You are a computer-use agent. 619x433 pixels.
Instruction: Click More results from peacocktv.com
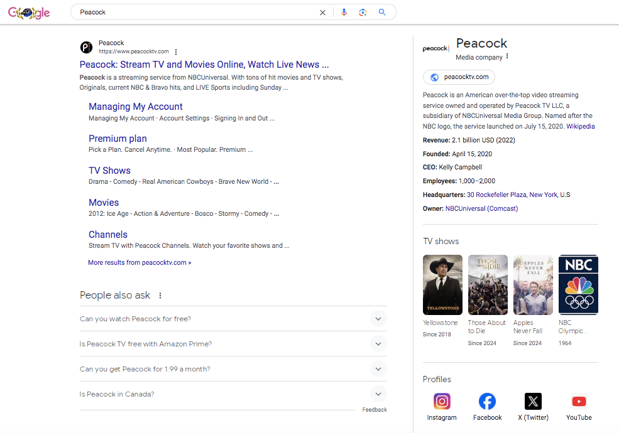(140, 262)
